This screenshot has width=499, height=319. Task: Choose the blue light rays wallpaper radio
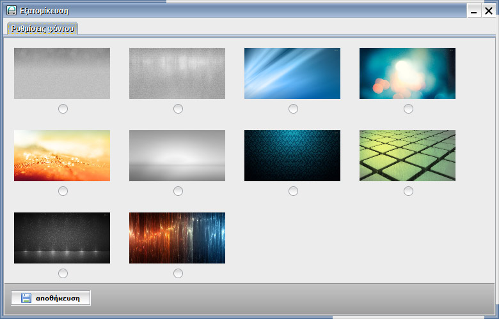[x=293, y=109]
